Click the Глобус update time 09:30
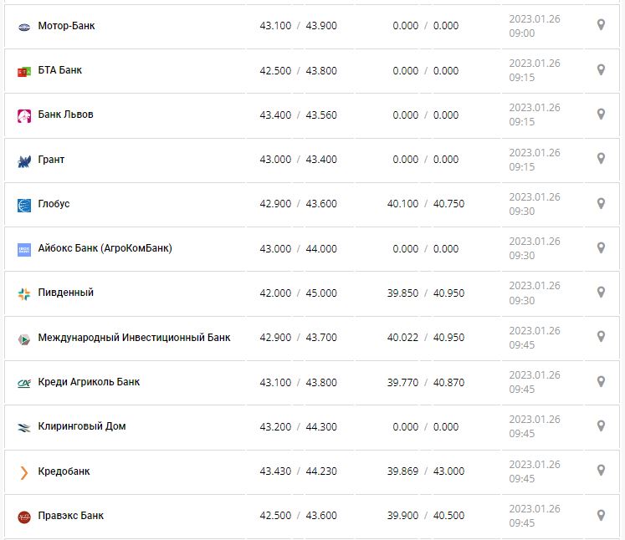Viewport: 625px width, 540px height. point(522,211)
